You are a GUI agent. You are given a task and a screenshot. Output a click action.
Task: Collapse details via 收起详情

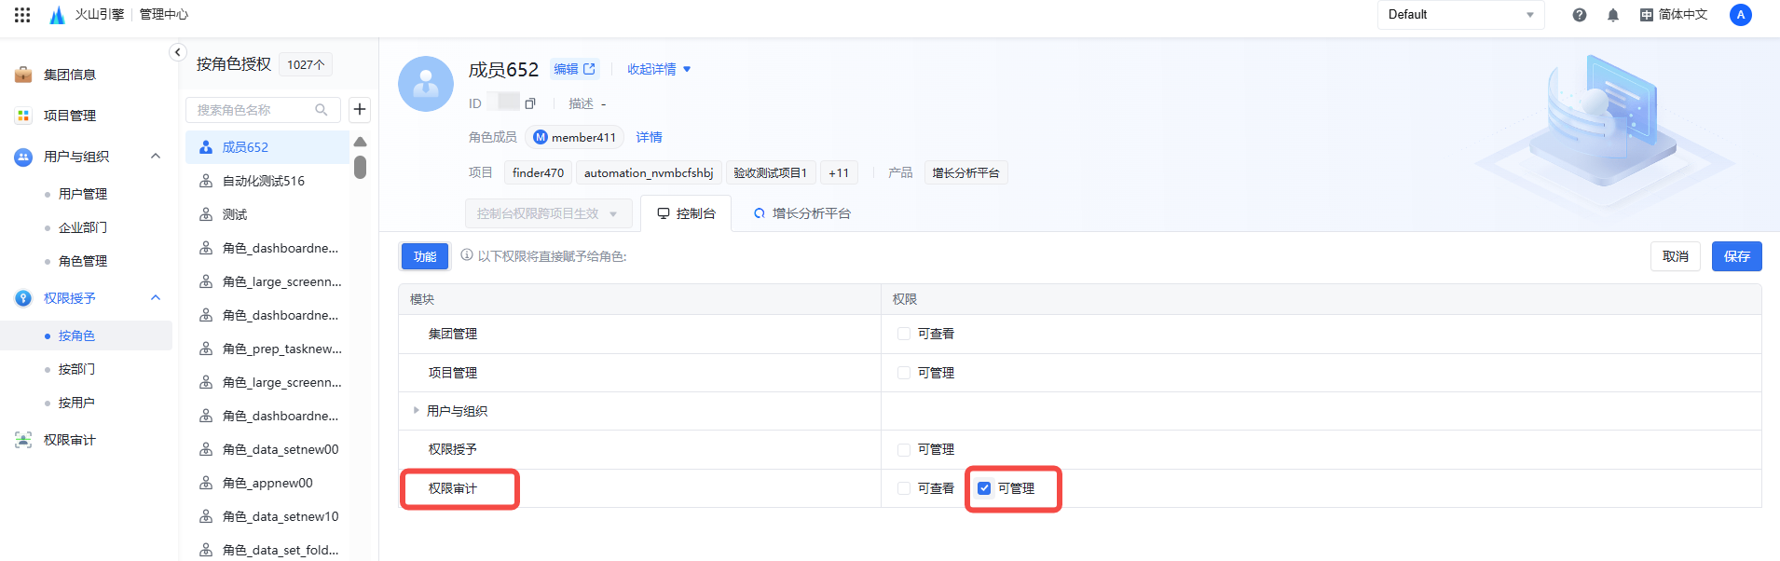point(659,69)
